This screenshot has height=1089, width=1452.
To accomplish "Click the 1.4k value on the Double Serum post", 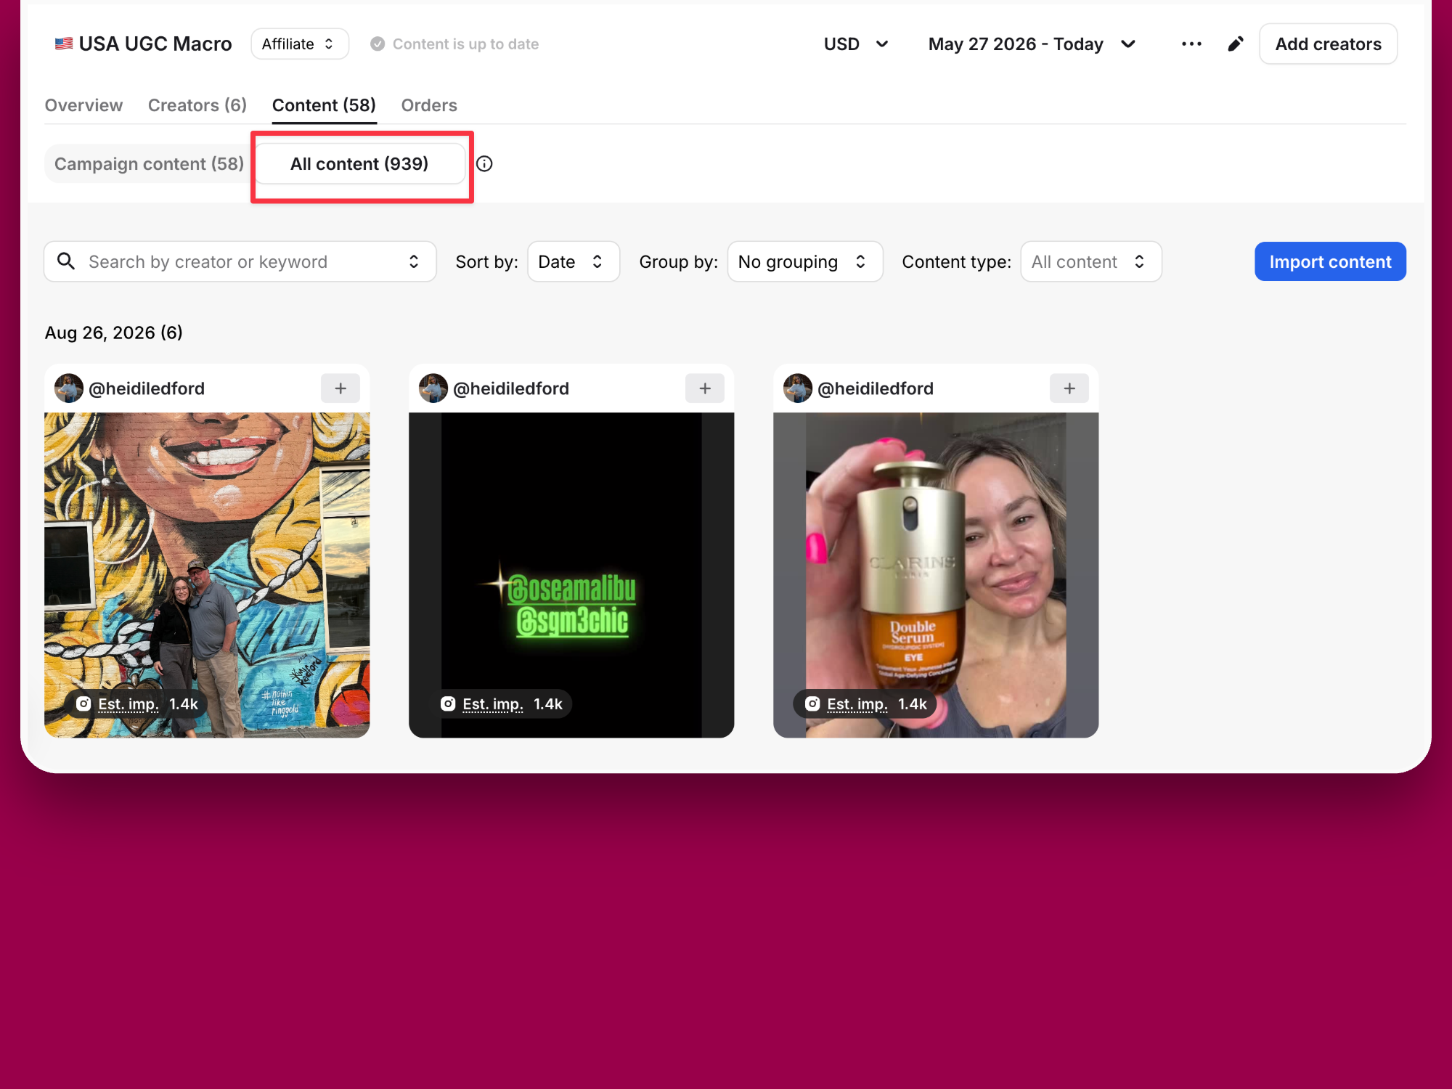I will pyautogui.click(x=913, y=704).
